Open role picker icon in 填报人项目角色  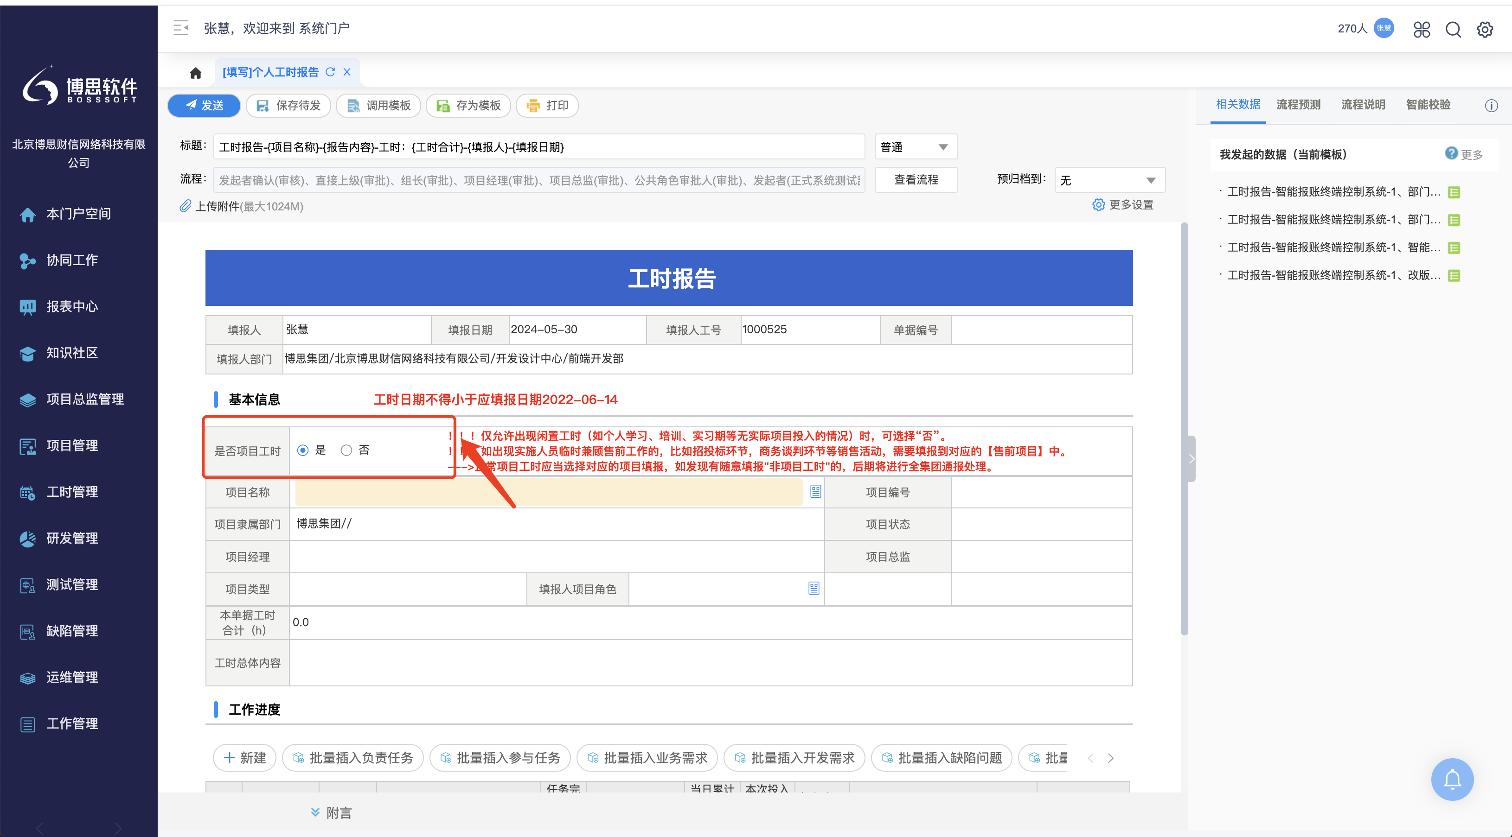[x=814, y=588]
